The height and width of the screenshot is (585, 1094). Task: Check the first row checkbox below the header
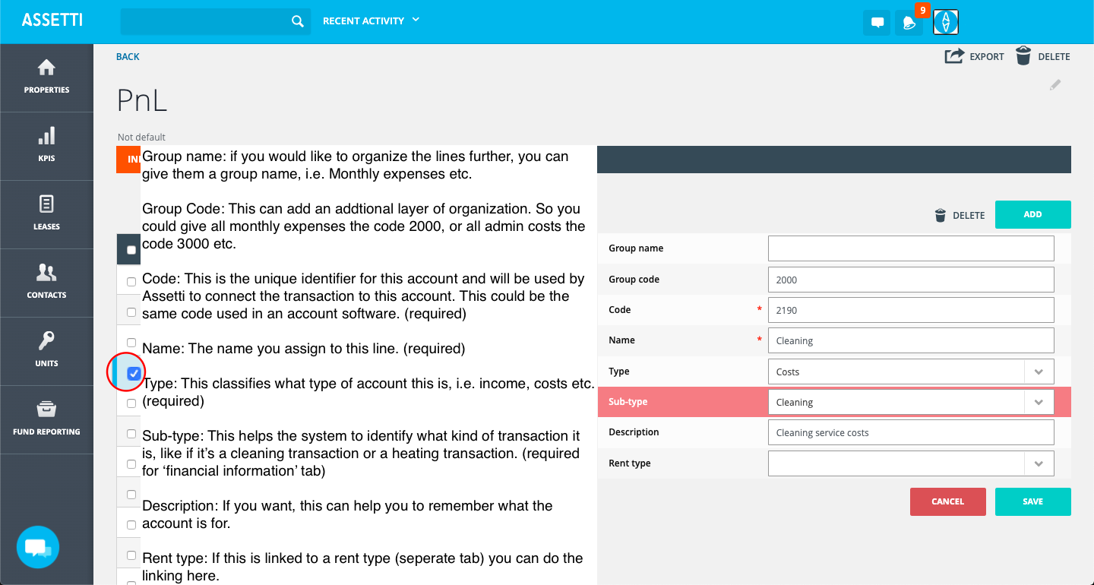(x=131, y=282)
